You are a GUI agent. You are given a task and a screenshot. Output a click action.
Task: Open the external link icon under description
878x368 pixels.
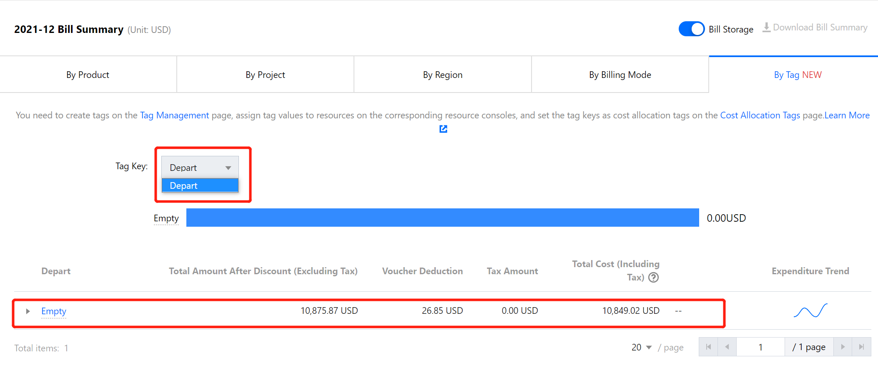443,129
